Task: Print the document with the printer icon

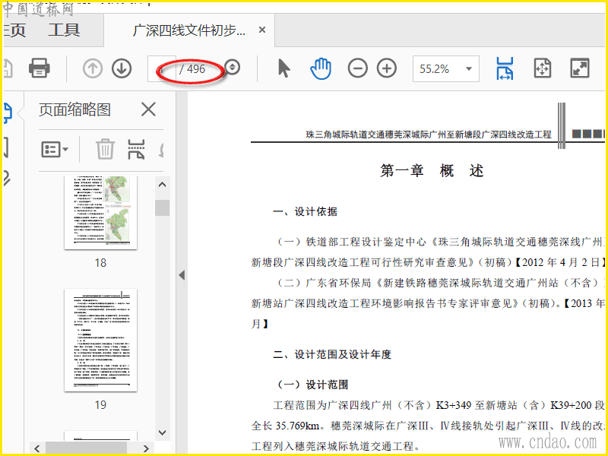Action: tap(40, 68)
